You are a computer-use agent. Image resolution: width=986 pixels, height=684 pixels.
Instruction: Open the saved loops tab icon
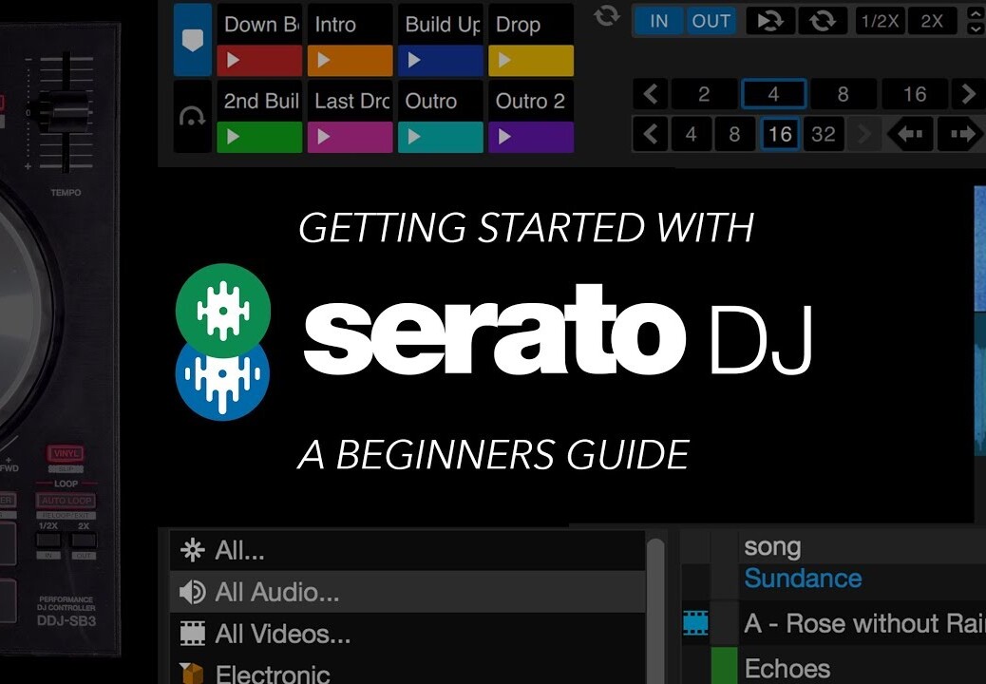tap(193, 116)
